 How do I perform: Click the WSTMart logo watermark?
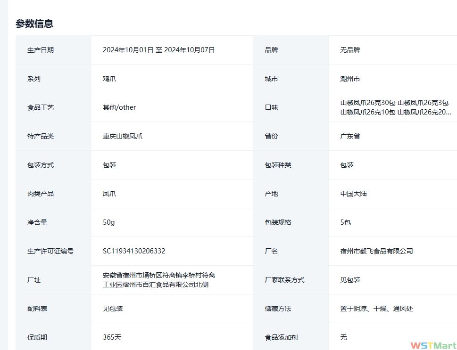click(432, 345)
